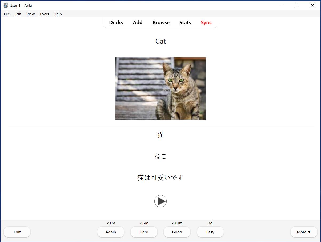The image size is (321, 242).
Task: Rate the card as Easy
Action: (210, 232)
